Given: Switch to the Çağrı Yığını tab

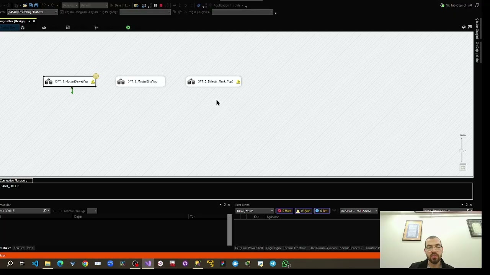Looking at the screenshot, I should [x=274, y=248].
